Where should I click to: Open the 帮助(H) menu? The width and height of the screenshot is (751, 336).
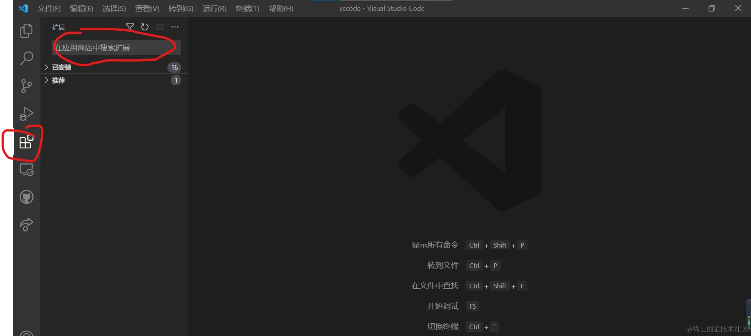coord(281,8)
